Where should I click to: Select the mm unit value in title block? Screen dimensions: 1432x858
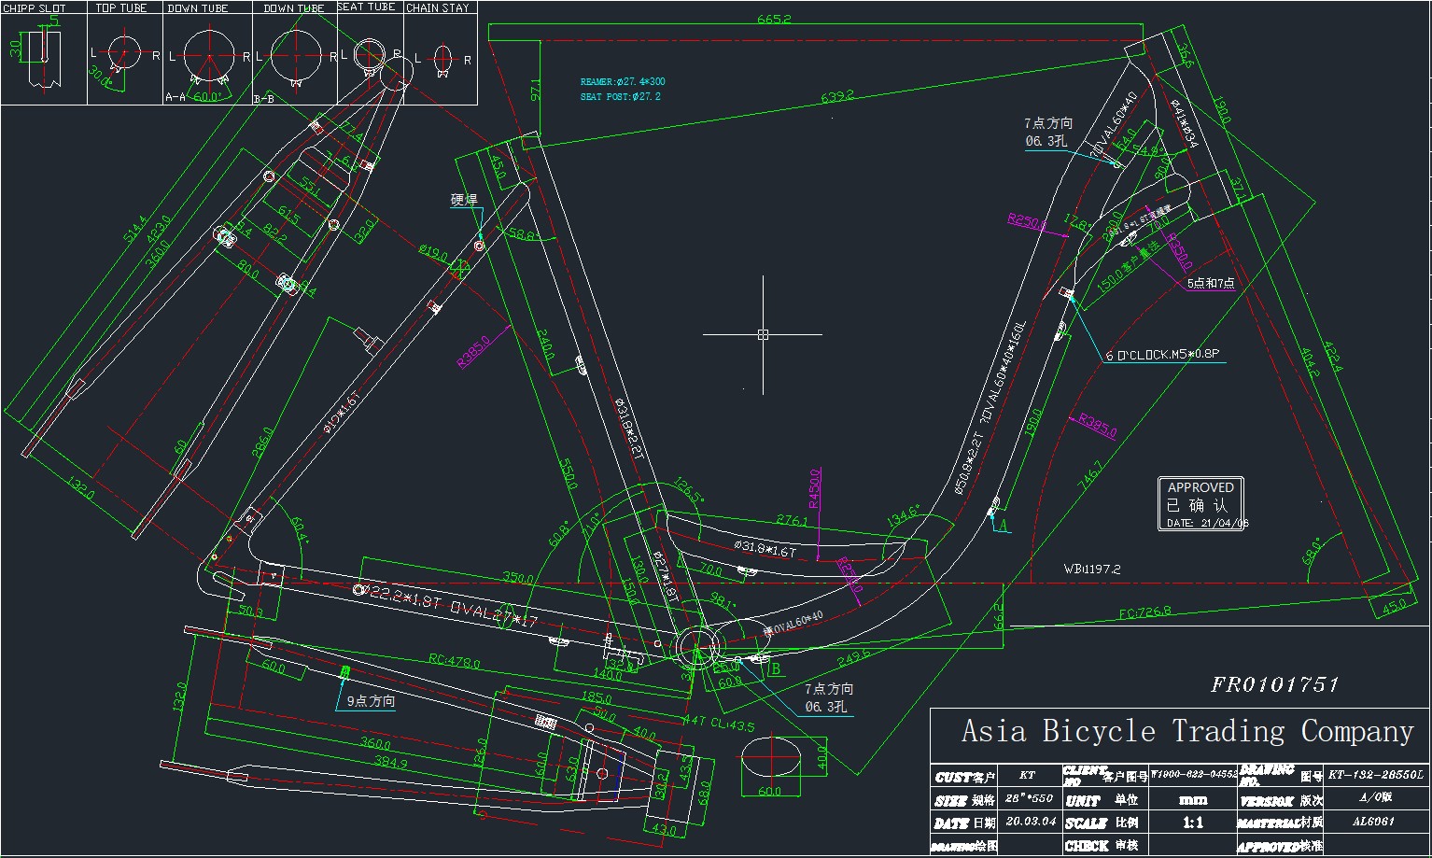1192,800
